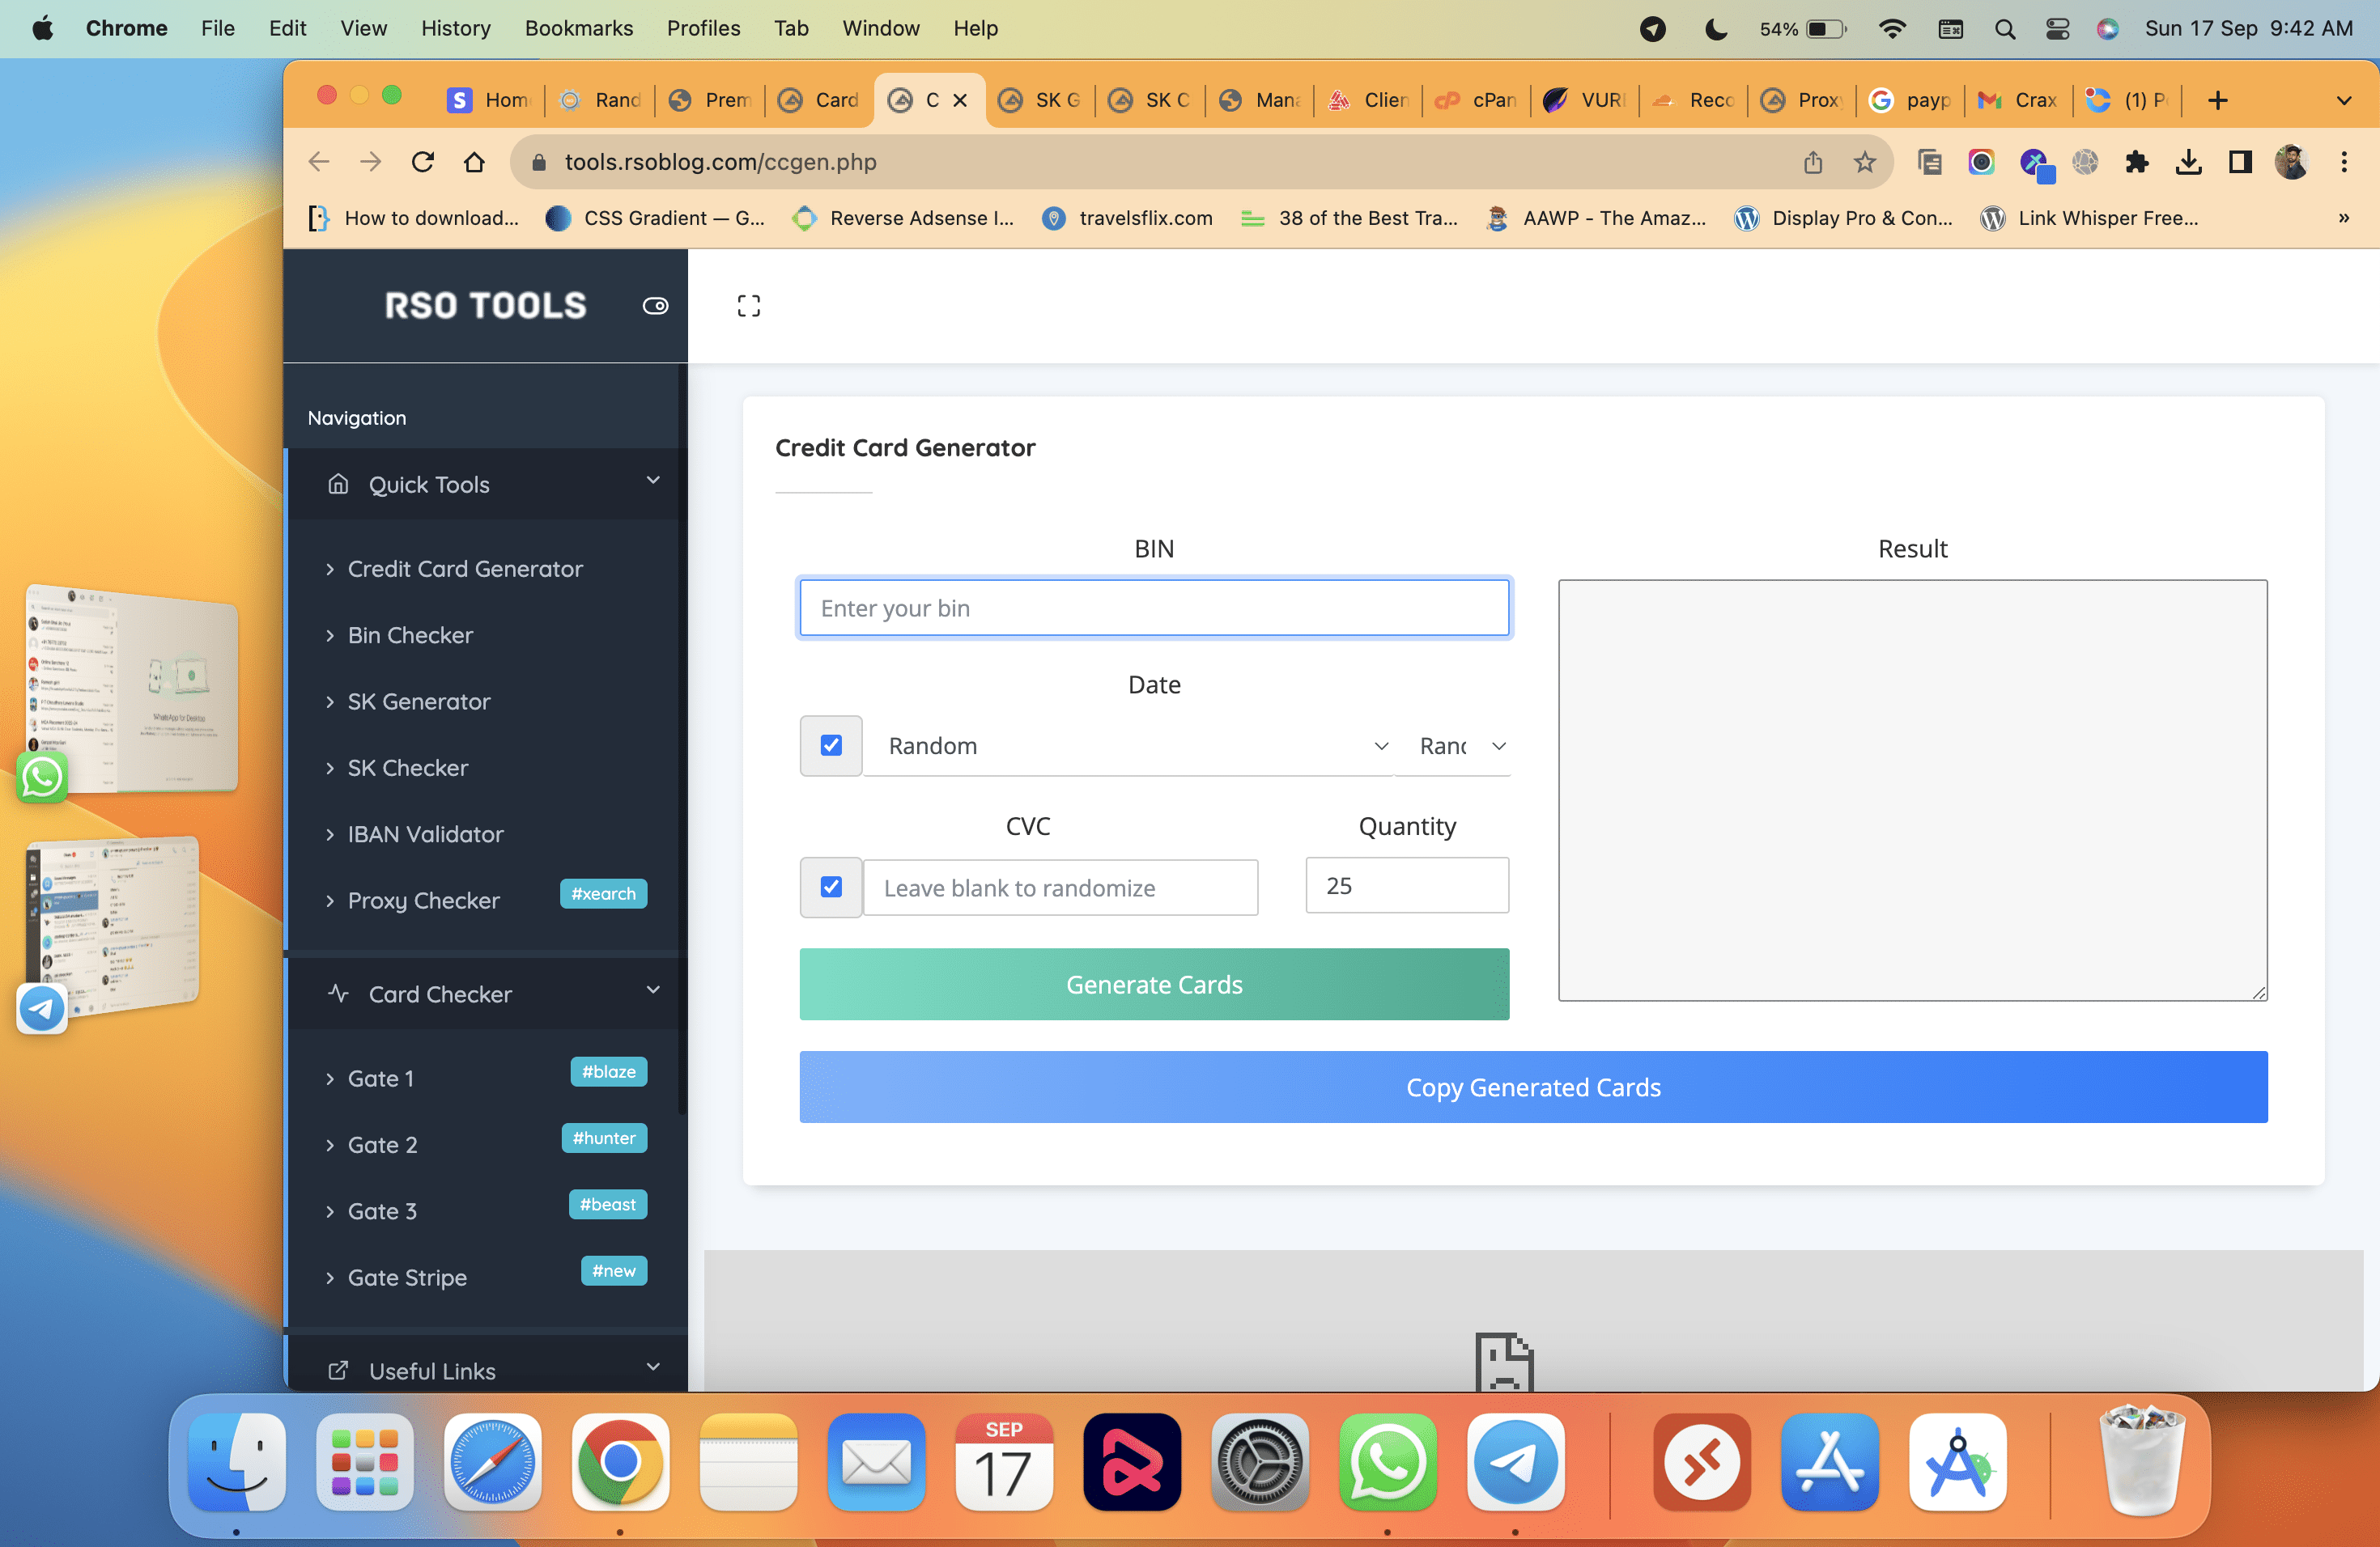
Task: Click the Copy Generated Cards button
Action: (x=1532, y=1087)
